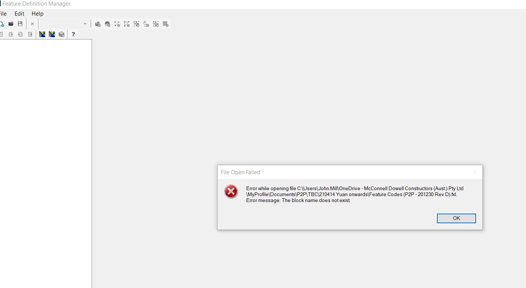
Task: Create a new feature definition file
Action: [x=2, y=23]
